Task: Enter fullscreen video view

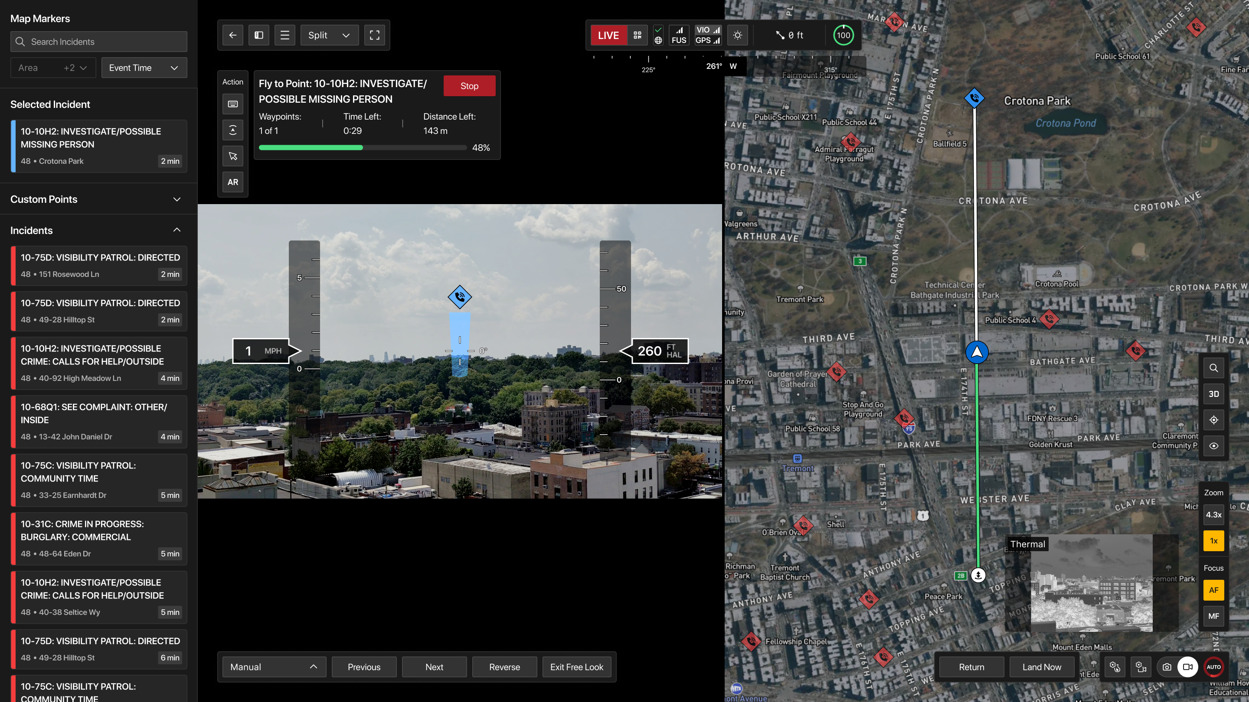Action: [x=374, y=35]
